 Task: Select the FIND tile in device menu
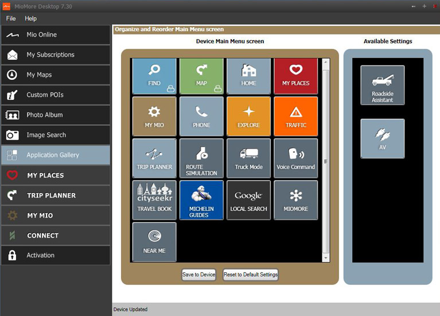(154, 76)
